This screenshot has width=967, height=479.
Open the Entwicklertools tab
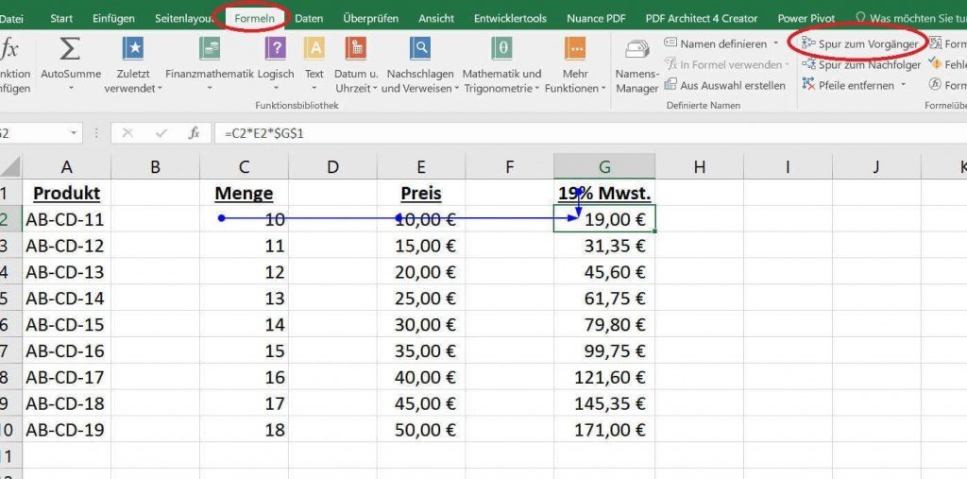coord(510,19)
